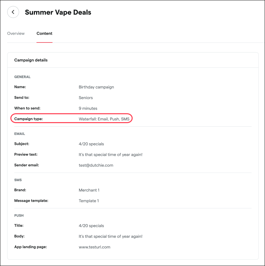This screenshot has width=265, height=266.
Task: Click the push Body text value
Action: pos(110,236)
